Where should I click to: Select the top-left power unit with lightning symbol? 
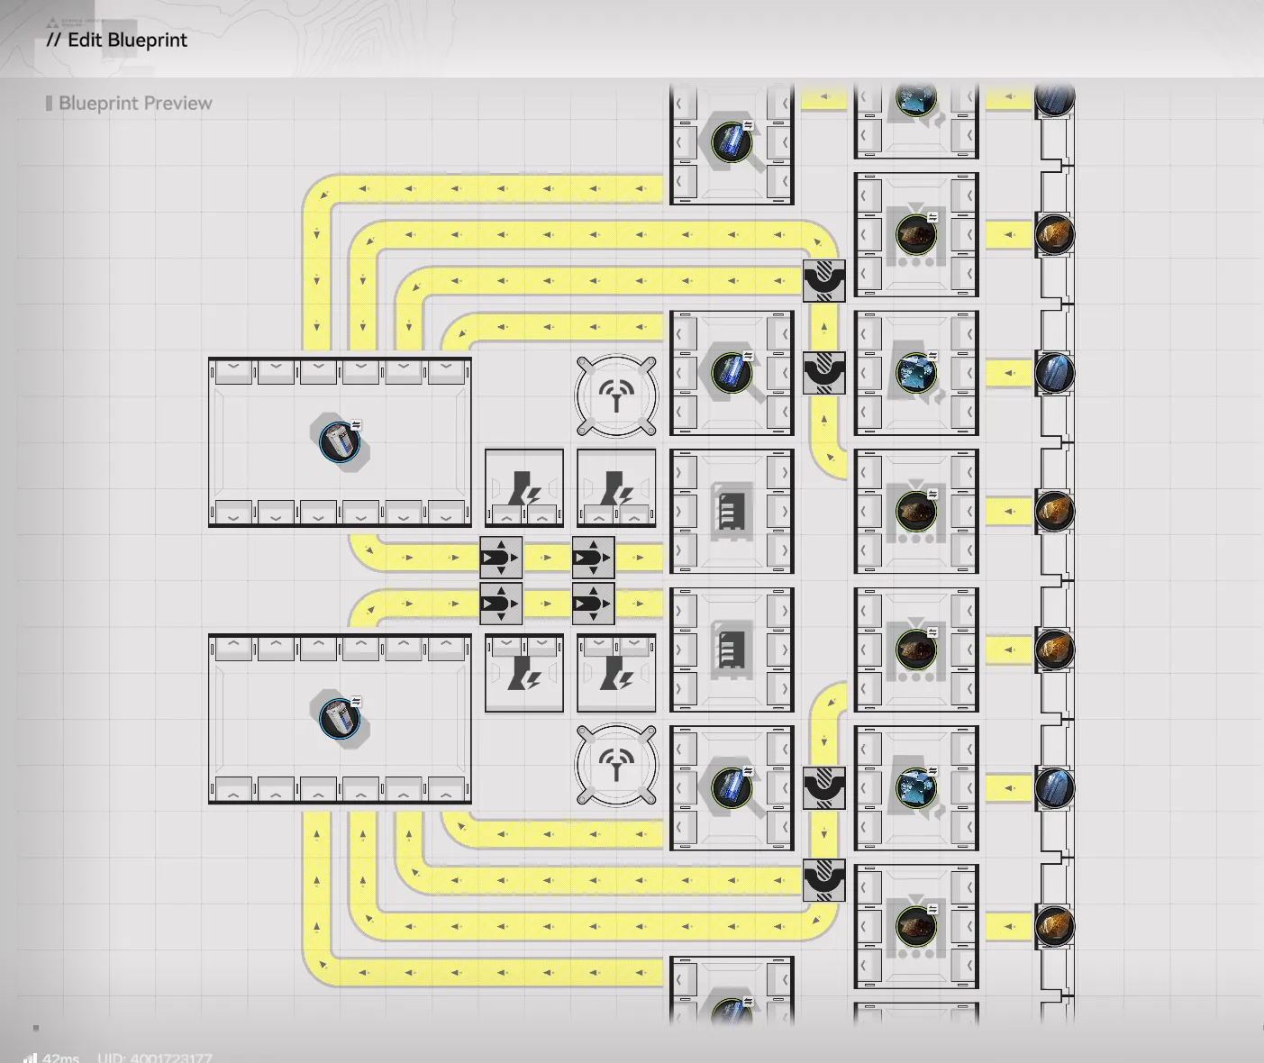(524, 488)
